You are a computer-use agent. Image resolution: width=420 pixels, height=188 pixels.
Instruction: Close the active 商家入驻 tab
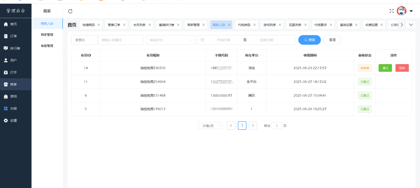pyautogui.click(x=229, y=25)
